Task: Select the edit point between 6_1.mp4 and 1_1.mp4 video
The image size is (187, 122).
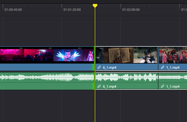Action: coord(158,56)
